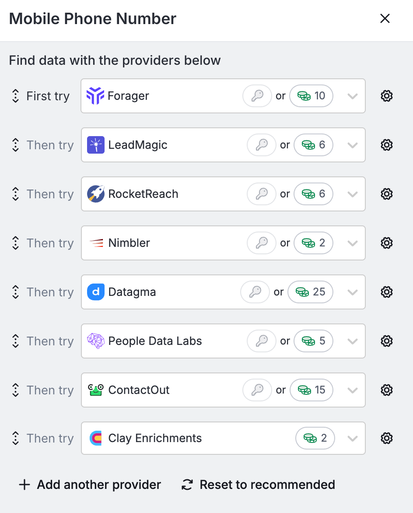
Task: Select the 10 credits option for Forager
Action: tap(311, 96)
